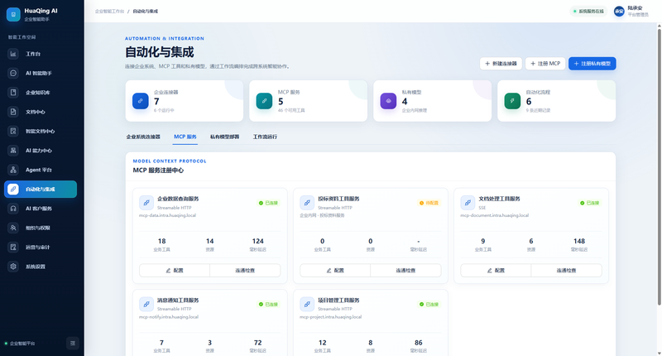Switch to the 企业系统连接器 tab
Image resolution: width=662 pixels, height=356 pixels.
(x=143, y=137)
